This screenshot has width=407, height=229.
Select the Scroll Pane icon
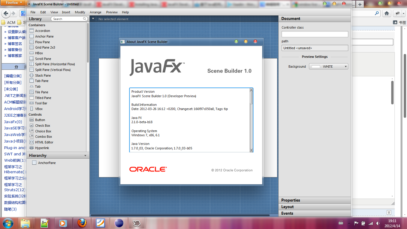pyautogui.click(x=32, y=59)
